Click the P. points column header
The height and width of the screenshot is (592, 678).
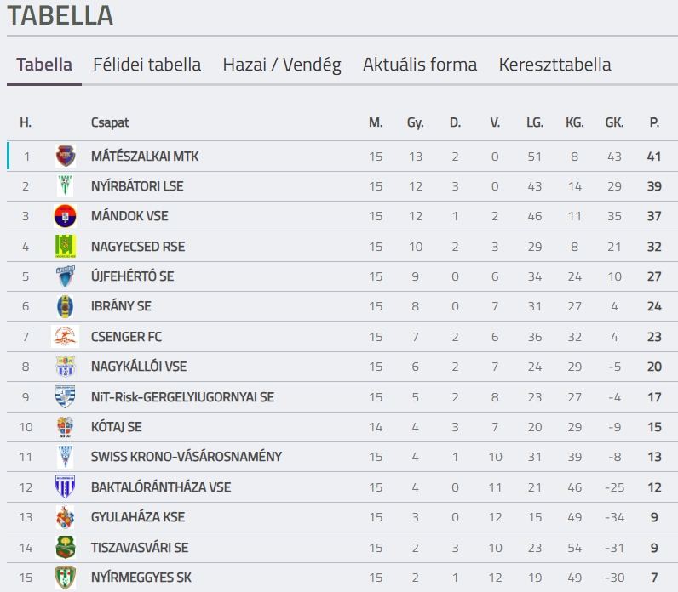(x=654, y=122)
